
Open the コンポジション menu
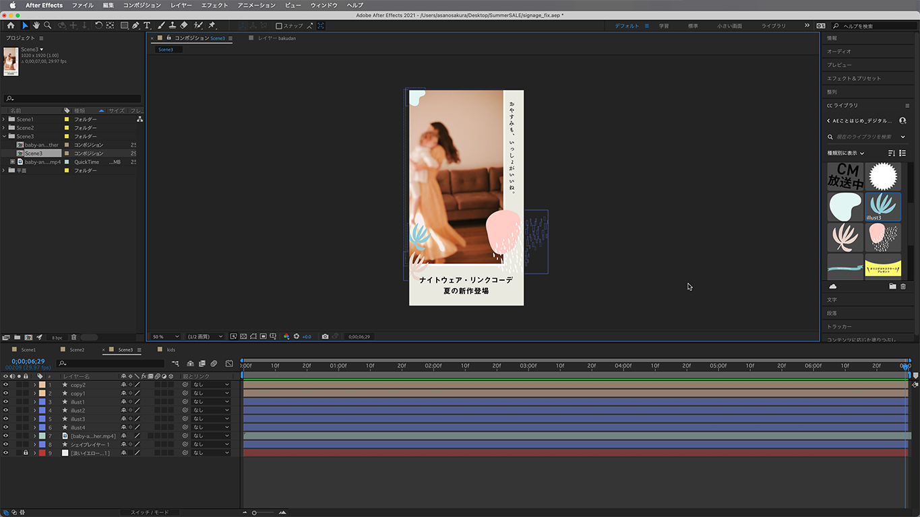[142, 5]
